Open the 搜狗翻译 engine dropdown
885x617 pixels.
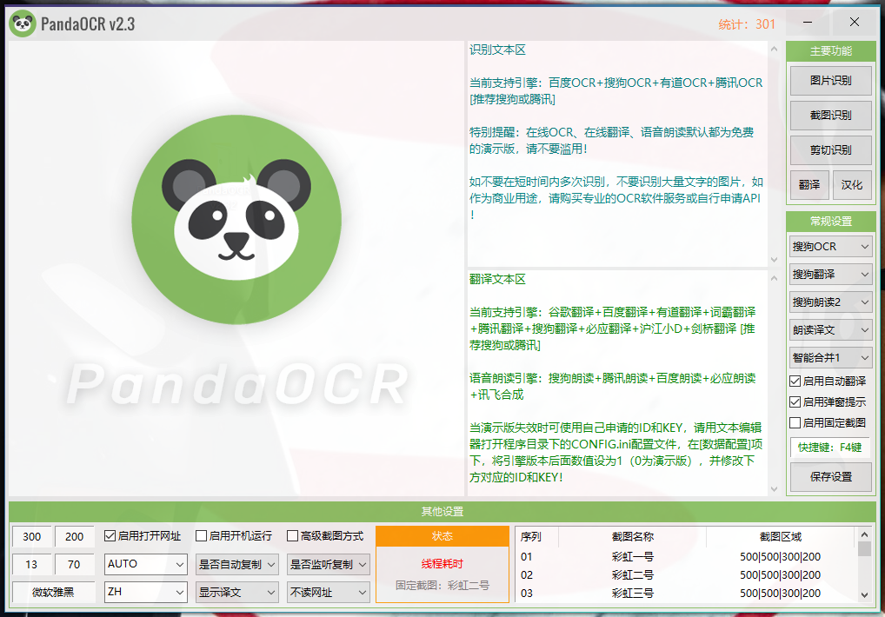tap(830, 274)
